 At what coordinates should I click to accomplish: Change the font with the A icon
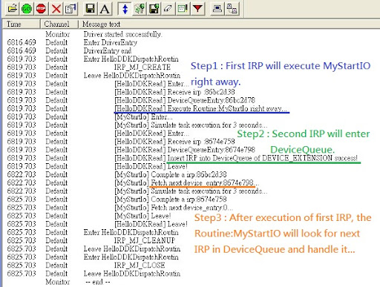(x=105, y=9)
